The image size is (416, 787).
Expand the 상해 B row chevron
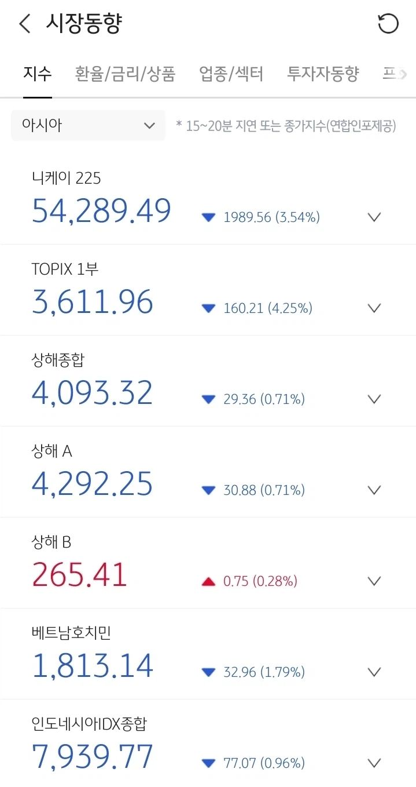pyautogui.click(x=374, y=581)
